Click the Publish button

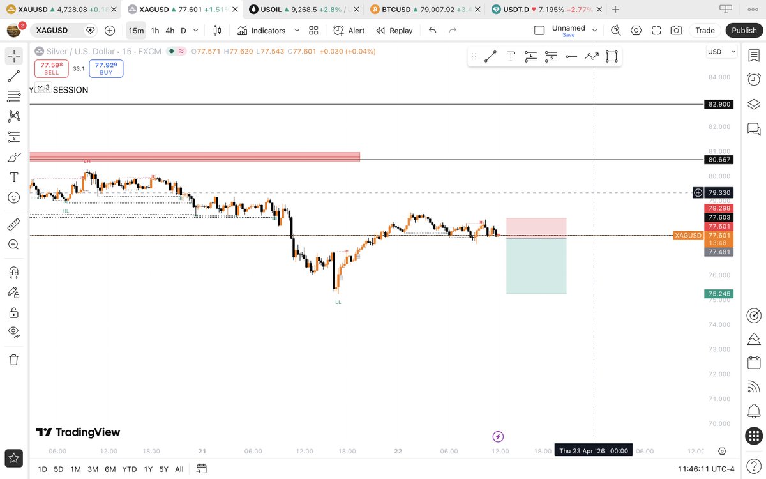point(744,31)
